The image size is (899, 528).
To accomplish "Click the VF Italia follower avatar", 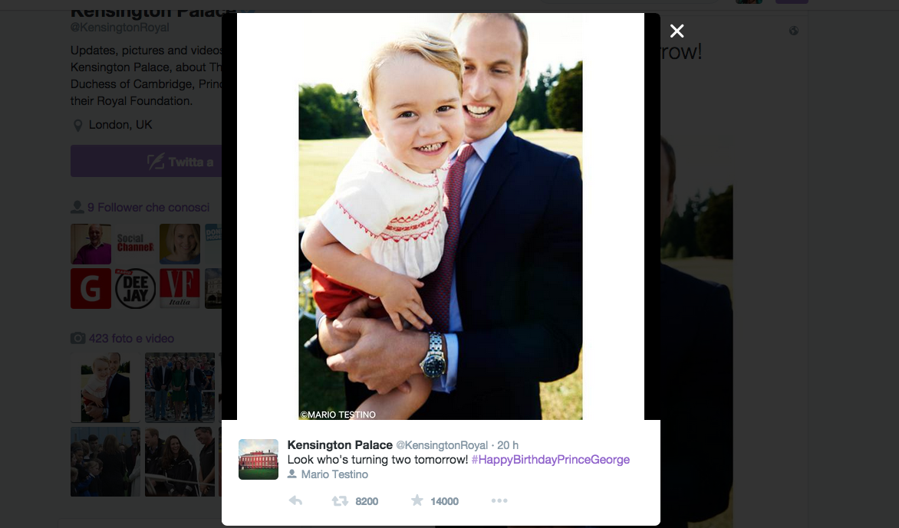I will point(179,288).
